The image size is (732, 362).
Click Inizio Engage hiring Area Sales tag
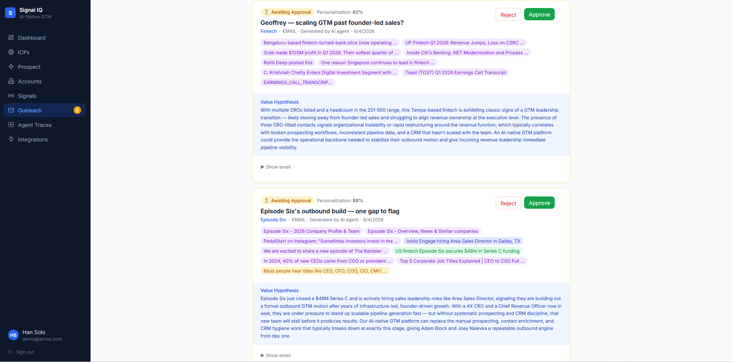pyautogui.click(x=463, y=241)
